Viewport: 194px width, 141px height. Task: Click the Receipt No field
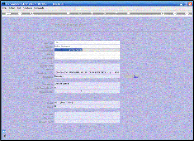[x=87, y=84]
